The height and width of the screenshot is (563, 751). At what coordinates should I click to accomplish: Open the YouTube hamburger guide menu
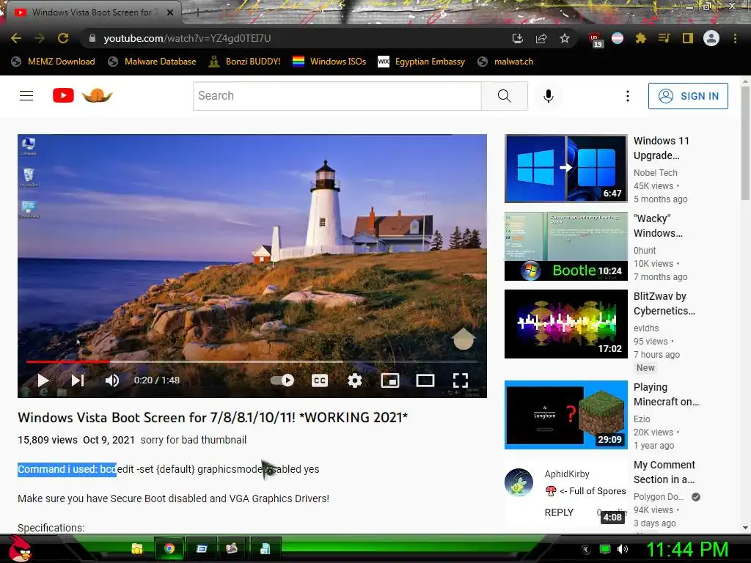tap(26, 96)
